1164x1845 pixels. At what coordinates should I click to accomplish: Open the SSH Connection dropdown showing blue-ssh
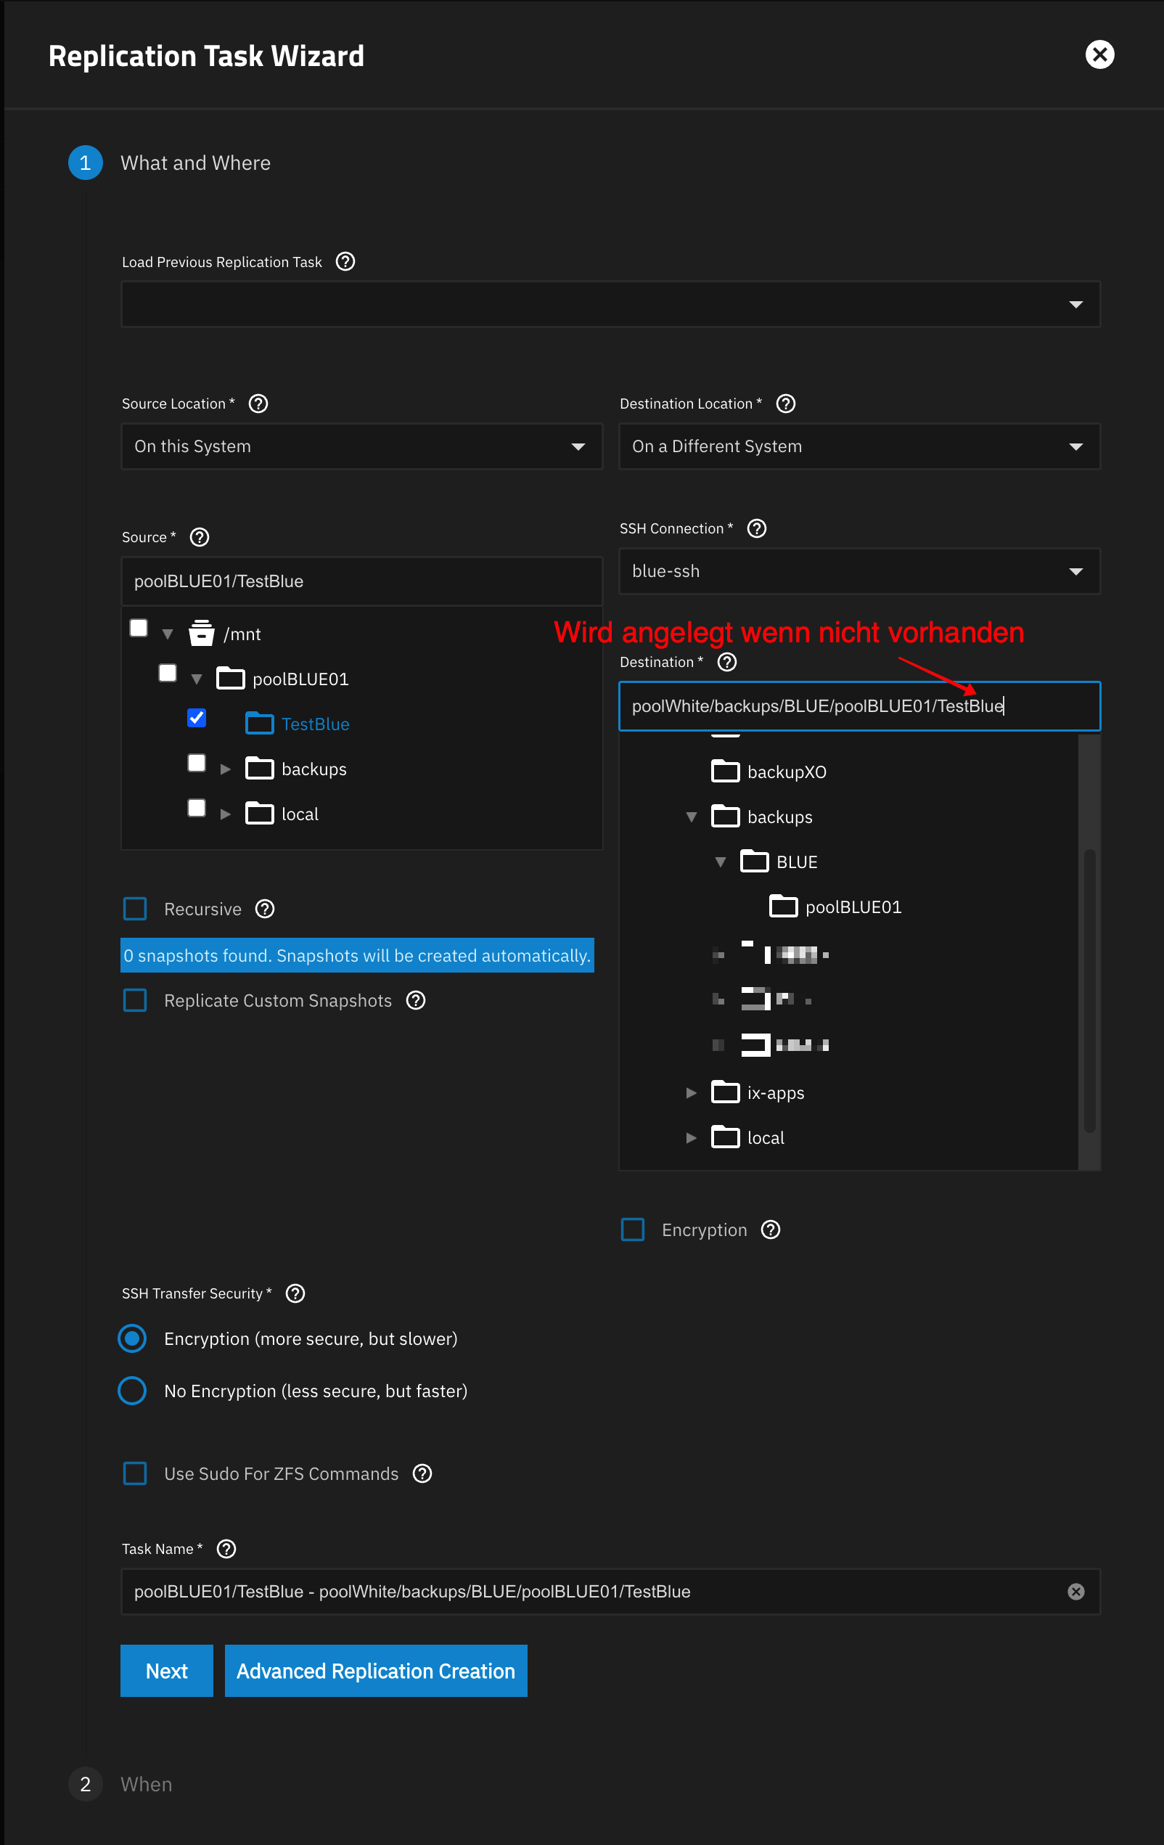click(859, 572)
